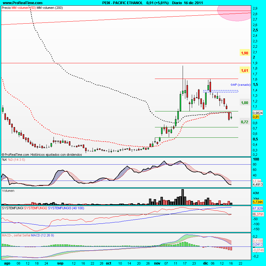Click the black SYSTEMFUNGI legend label
Image resolution: width=266 pixels, height=266 pixels.
click(x=12, y=208)
